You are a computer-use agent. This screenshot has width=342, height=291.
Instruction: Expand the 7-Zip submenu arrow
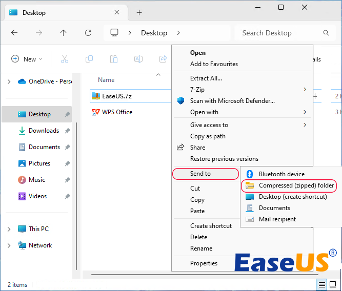pyautogui.click(x=305, y=89)
